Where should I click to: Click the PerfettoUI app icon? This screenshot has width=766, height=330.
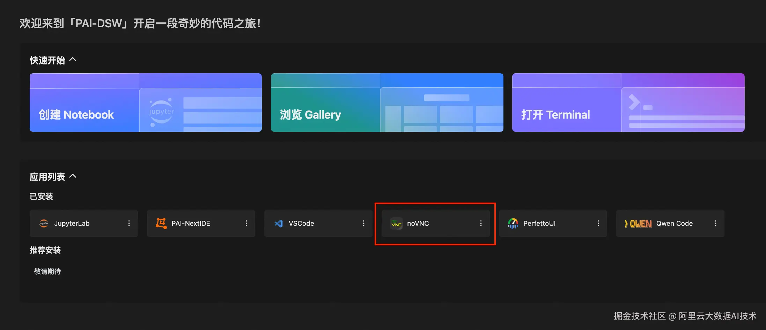[513, 223]
